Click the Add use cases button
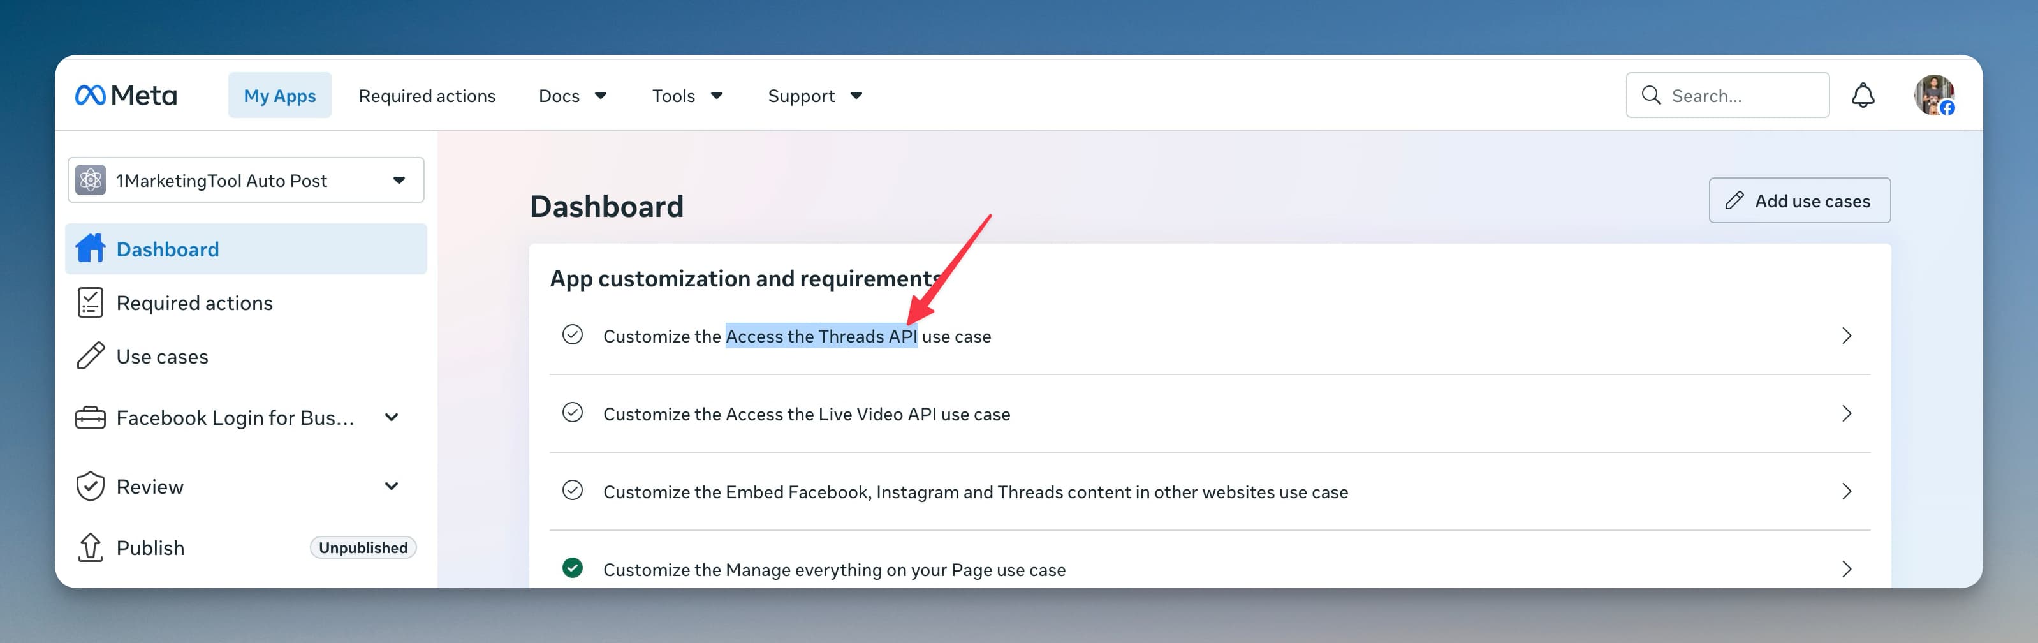The height and width of the screenshot is (643, 2038). [x=1799, y=200]
